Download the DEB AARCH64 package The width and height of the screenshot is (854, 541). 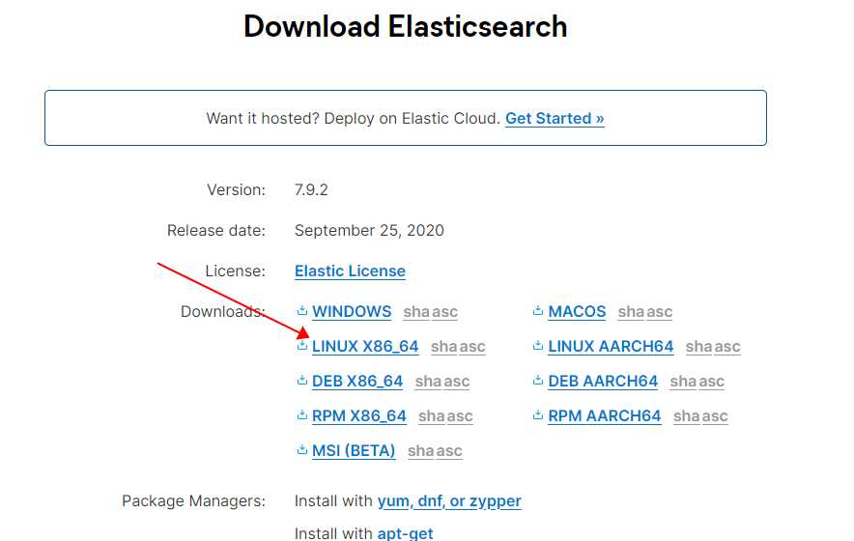tap(603, 382)
